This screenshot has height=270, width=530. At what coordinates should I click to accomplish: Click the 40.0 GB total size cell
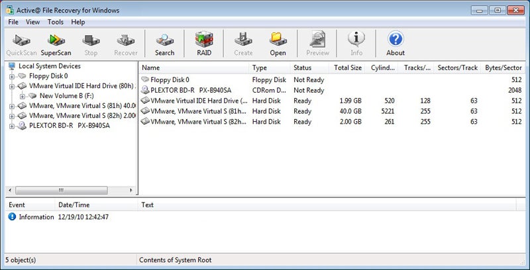point(350,111)
